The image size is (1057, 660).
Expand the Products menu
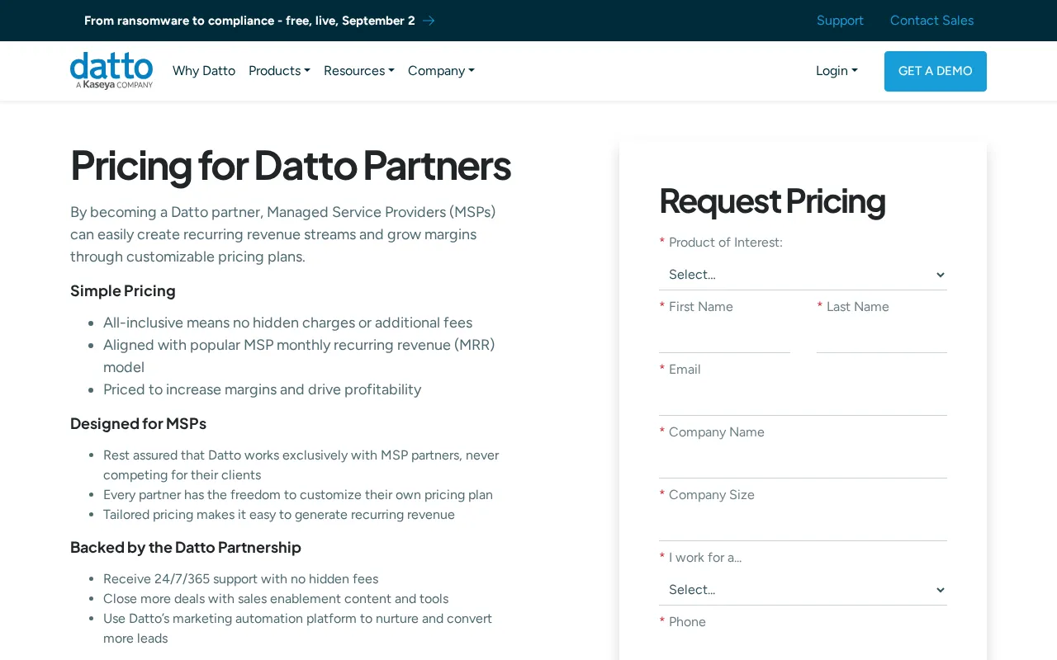pos(279,71)
